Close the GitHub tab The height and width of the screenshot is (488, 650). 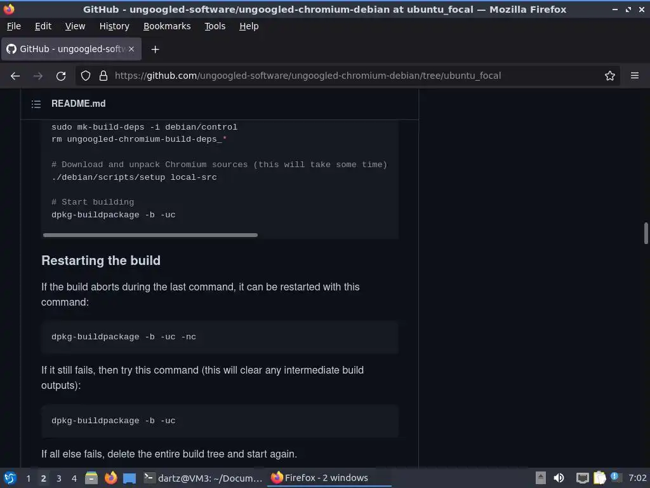point(131,49)
